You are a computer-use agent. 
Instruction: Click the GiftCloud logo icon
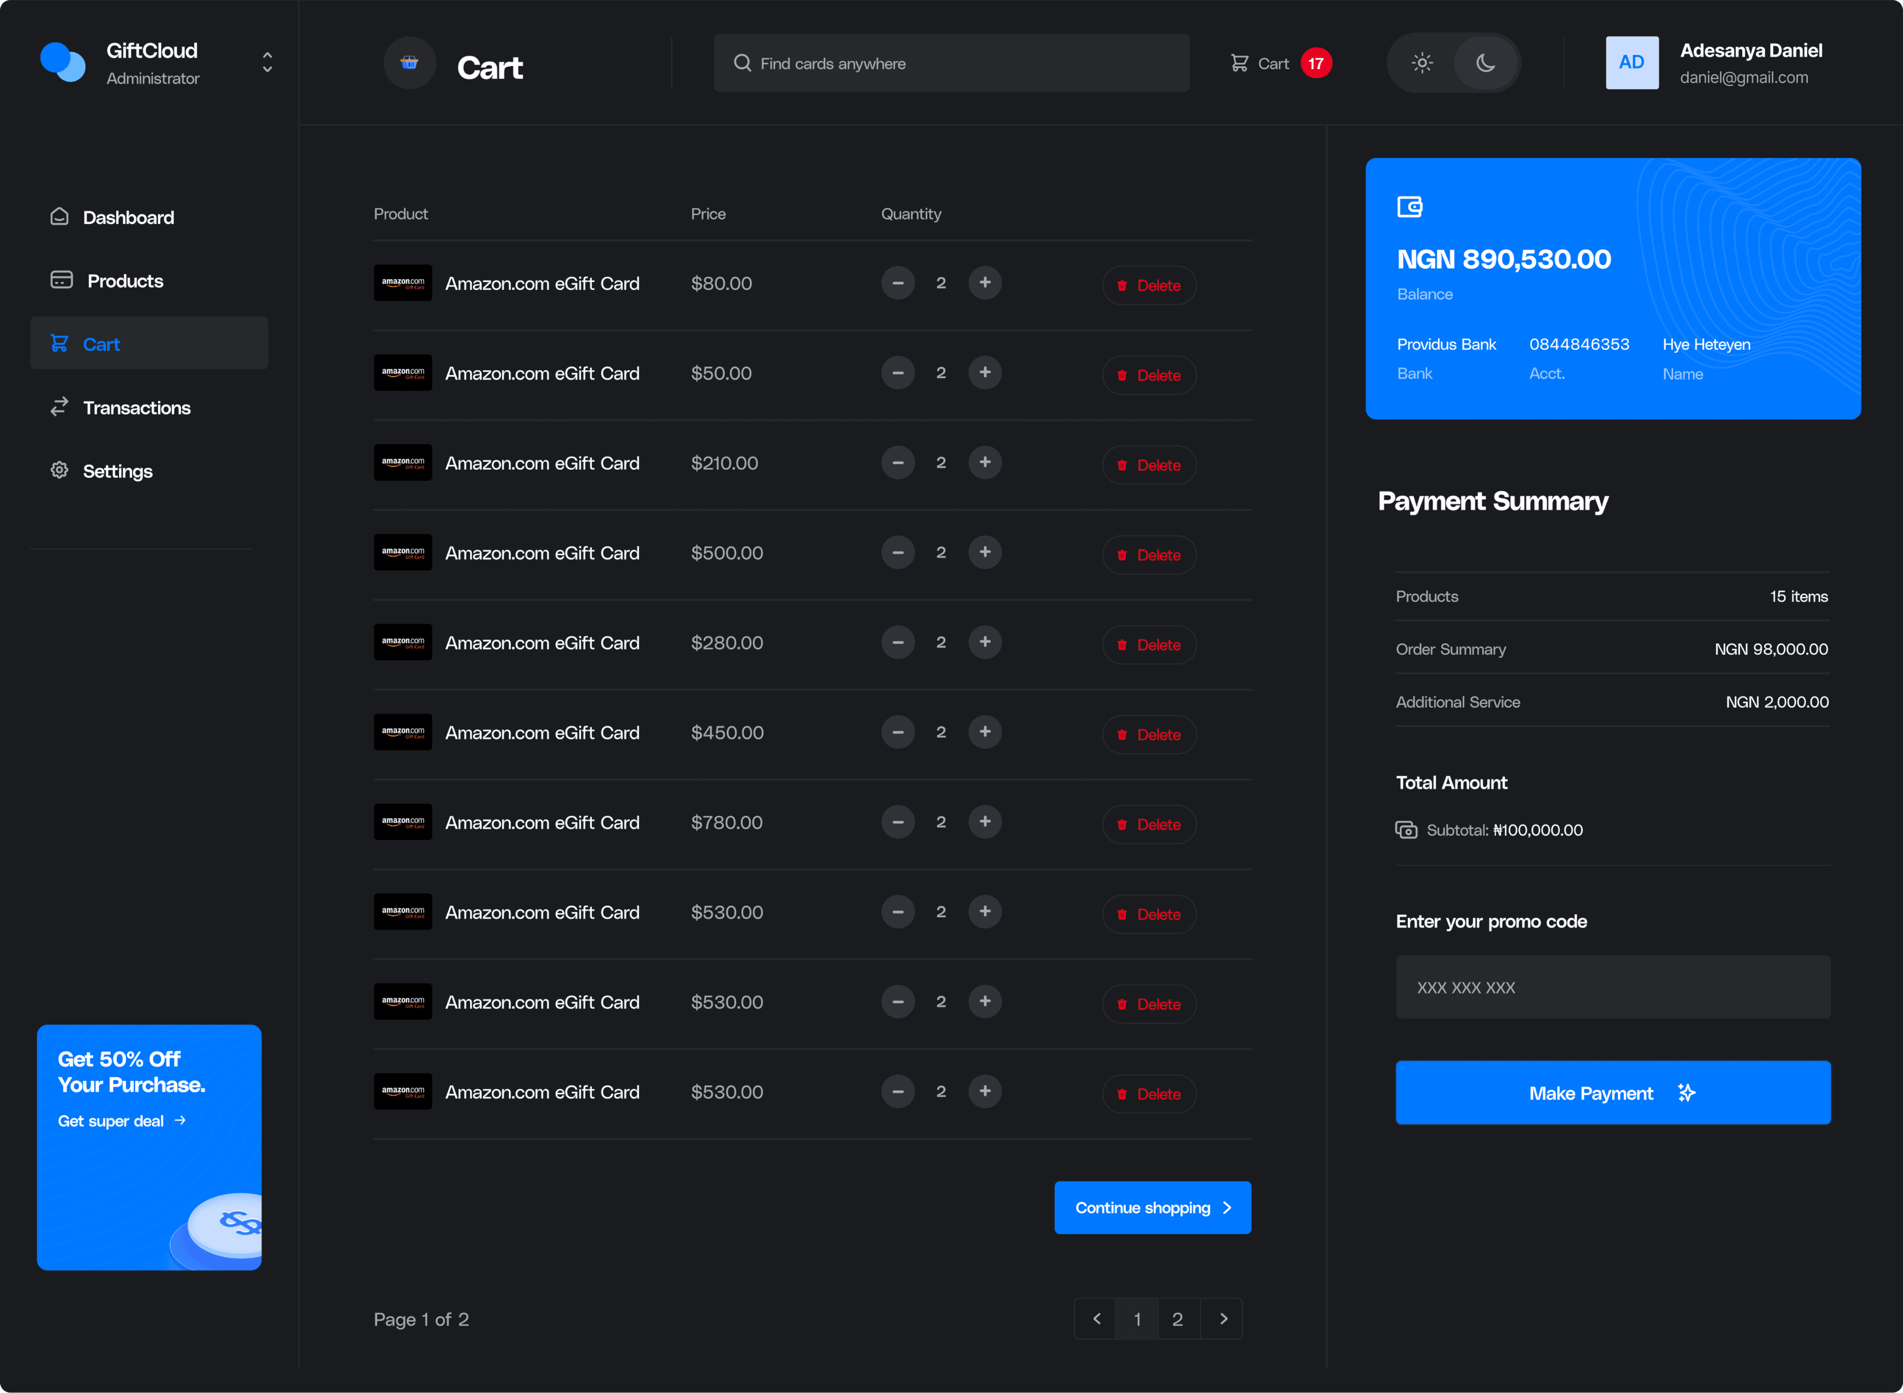(63, 62)
